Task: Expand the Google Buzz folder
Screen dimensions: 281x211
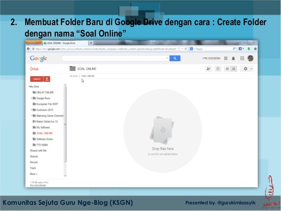Action: (32, 98)
